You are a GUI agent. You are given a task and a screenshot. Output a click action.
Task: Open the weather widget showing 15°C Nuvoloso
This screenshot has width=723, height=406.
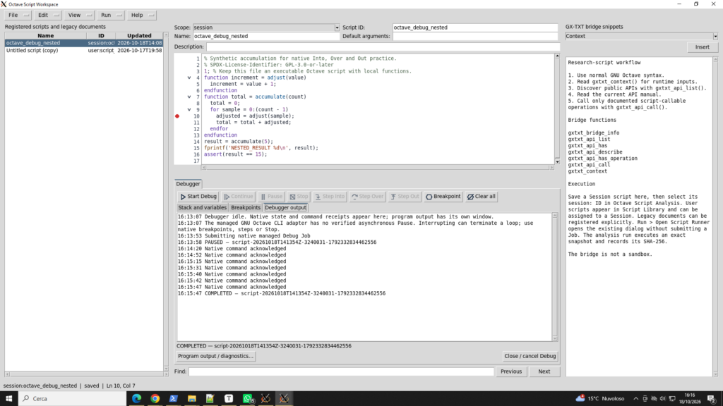[x=600, y=399]
